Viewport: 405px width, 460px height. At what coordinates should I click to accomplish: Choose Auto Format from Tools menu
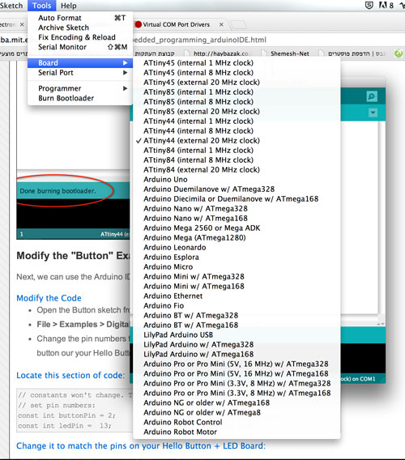tap(80, 18)
